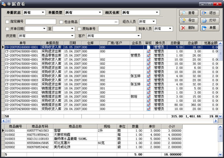This screenshot has width=224, height=158.
Task: Click audit check icon for CG-200704250000-0001
Action: (149, 100)
